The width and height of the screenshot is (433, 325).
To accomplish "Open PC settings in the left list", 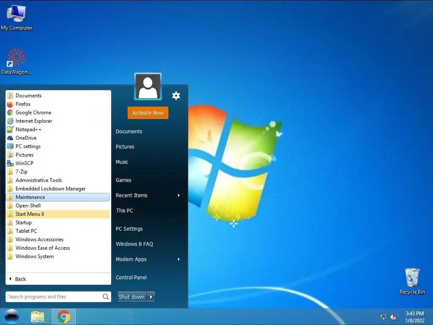I will click(58, 146).
